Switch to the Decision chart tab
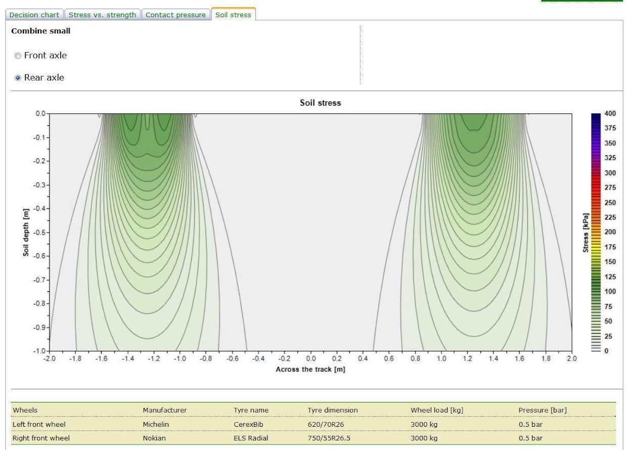 34,15
